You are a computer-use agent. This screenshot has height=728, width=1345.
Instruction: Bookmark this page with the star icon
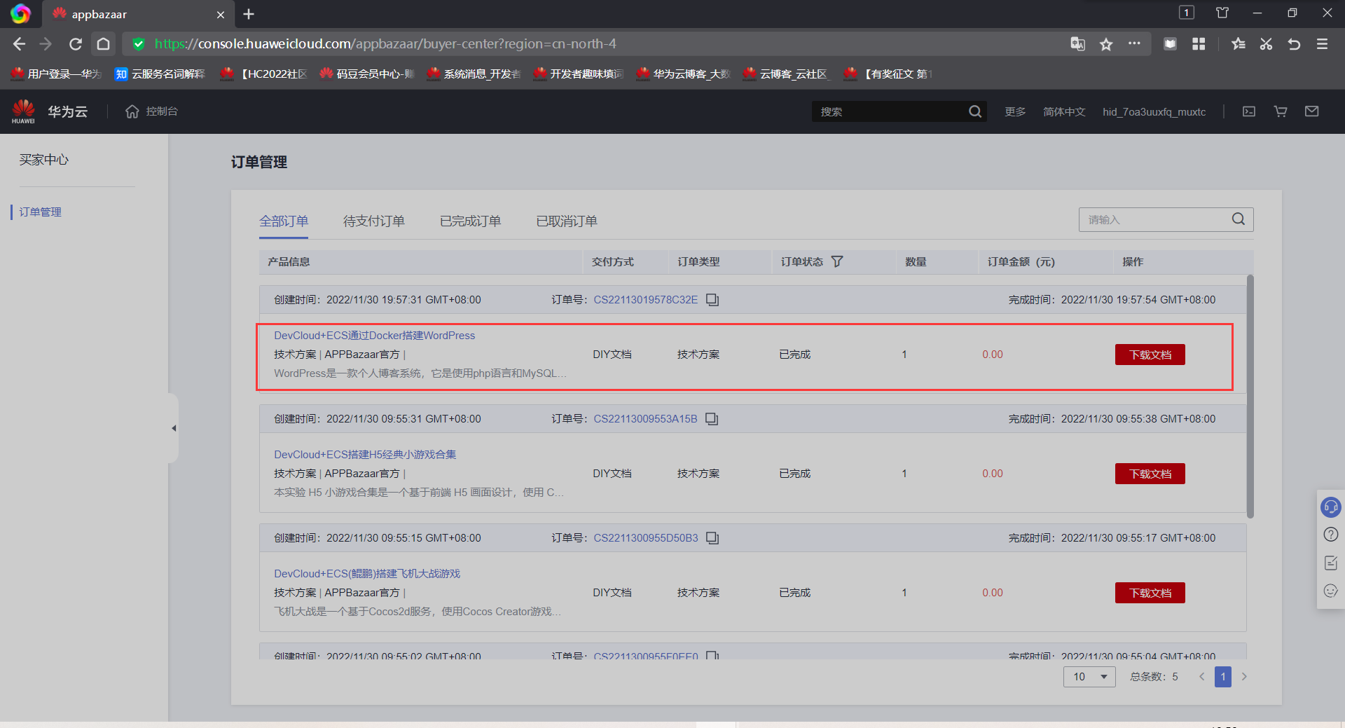pyautogui.click(x=1106, y=44)
